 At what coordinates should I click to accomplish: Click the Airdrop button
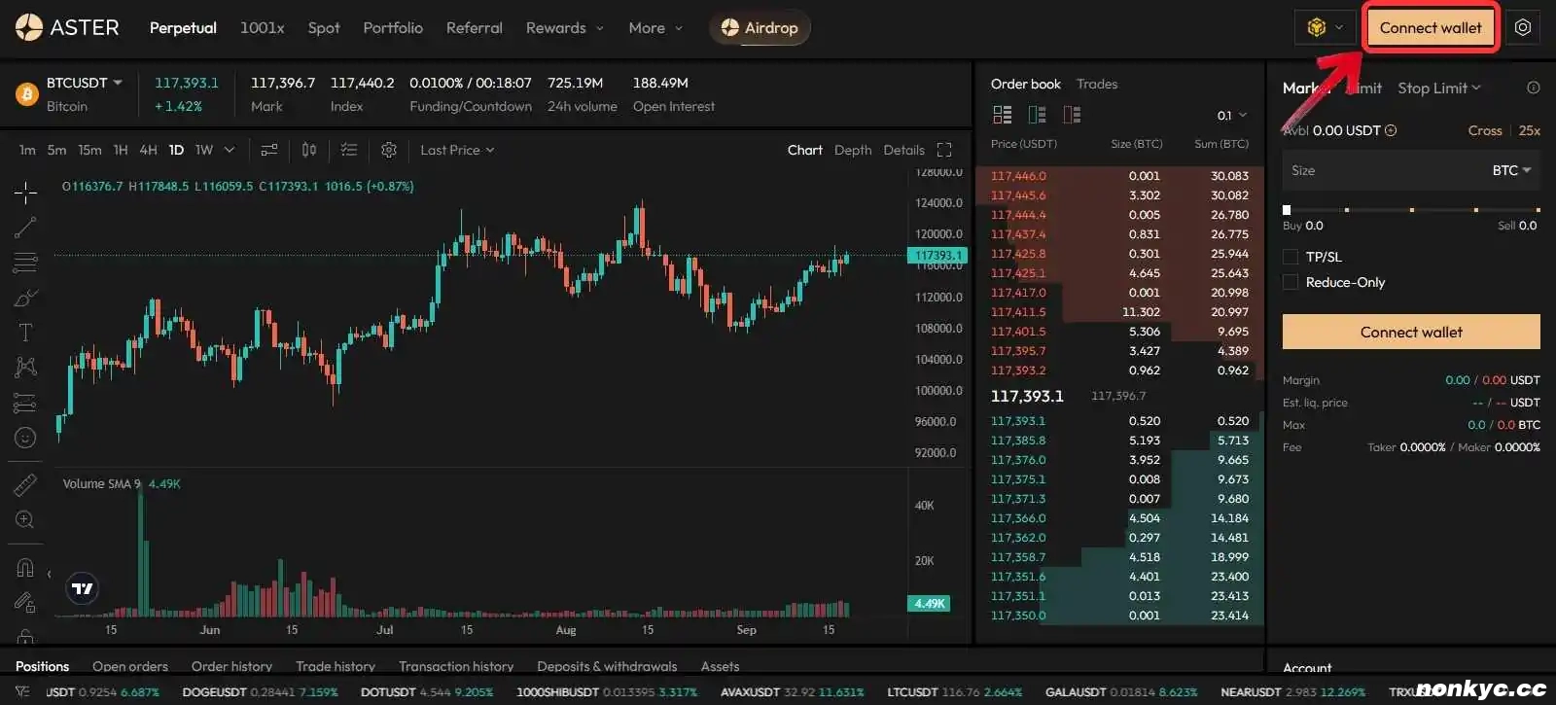(760, 27)
